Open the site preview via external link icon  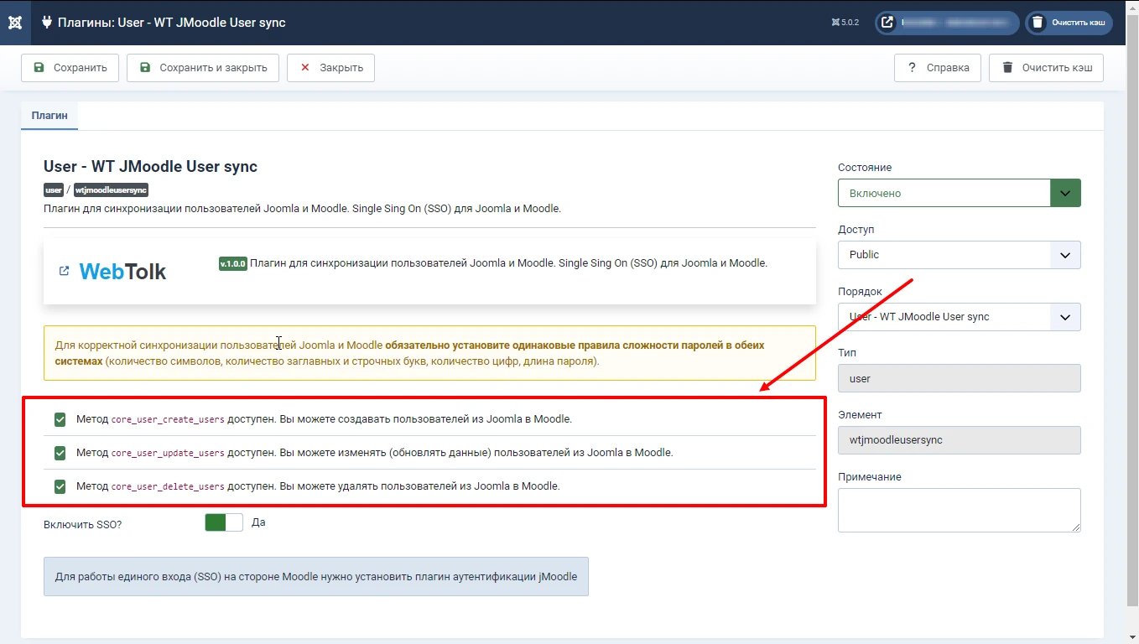pos(887,23)
